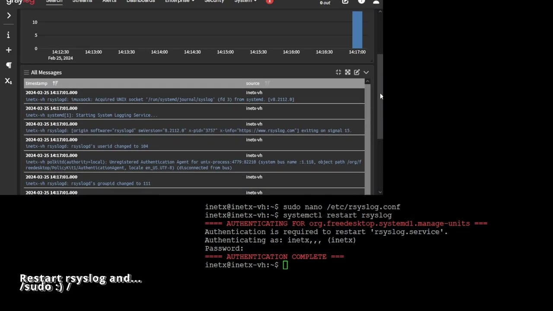
Task: Toggle sort on the source column icon
Action: click(267, 83)
